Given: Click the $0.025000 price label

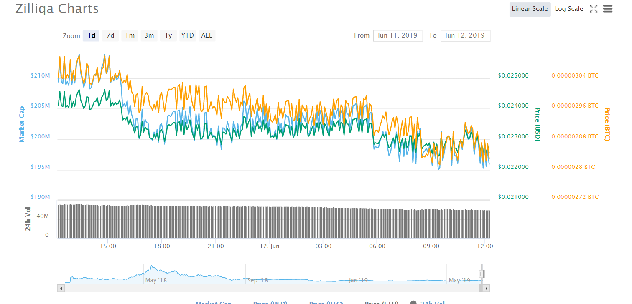Looking at the screenshot, I should click(x=513, y=76).
